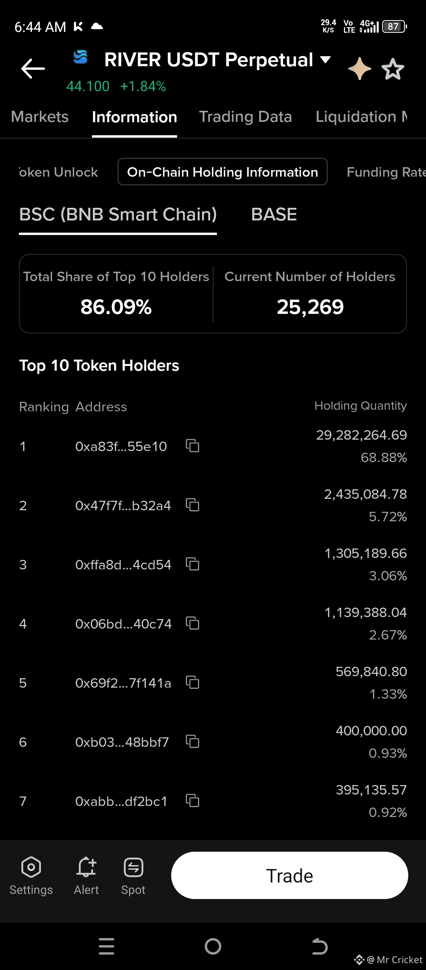Screen dimensions: 426x970
Task: Toggle the favorite star for RIVER
Action: [393, 69]
